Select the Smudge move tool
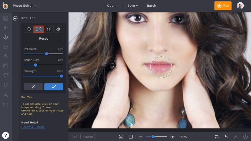 (29, 29)
